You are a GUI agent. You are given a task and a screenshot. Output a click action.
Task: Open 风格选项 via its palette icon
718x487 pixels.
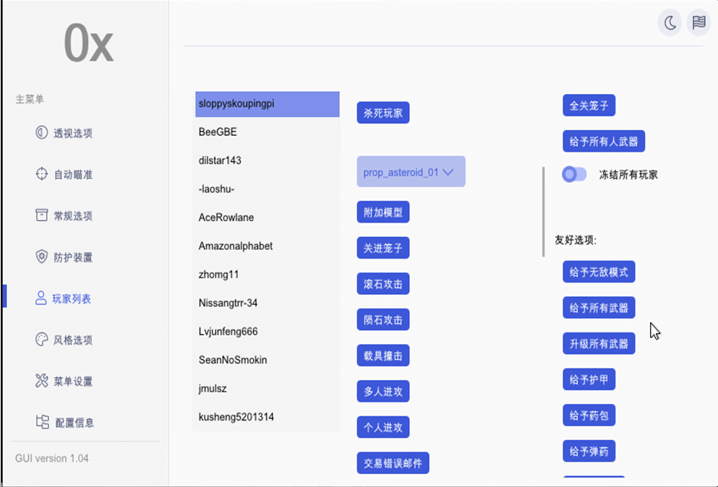(42, 340)
